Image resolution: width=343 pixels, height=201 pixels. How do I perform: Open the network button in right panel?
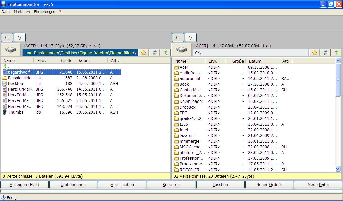(191, 37)
